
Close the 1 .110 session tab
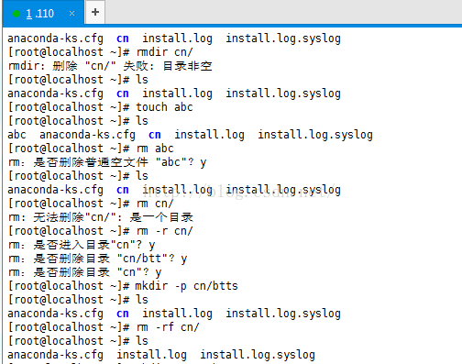click(x=71, y=14)
